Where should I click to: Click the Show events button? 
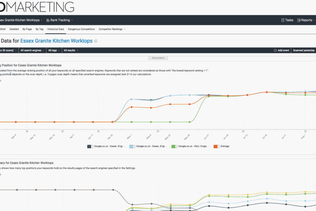point(158,58)
